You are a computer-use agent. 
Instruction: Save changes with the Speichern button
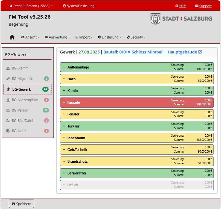pos(22,204)
